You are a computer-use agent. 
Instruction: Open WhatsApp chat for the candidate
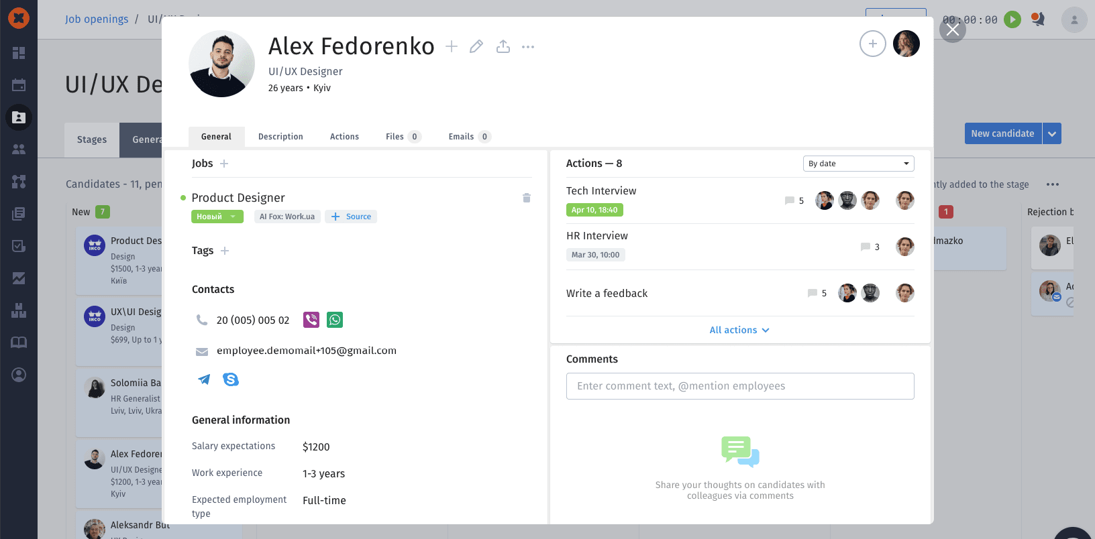tap(335, 320)
